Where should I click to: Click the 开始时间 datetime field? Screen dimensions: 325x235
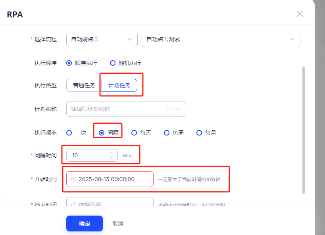pos(110,179)
